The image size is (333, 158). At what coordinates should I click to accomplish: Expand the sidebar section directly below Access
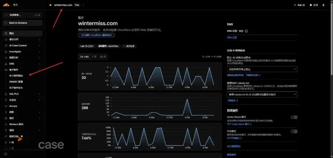click(40, 112)
